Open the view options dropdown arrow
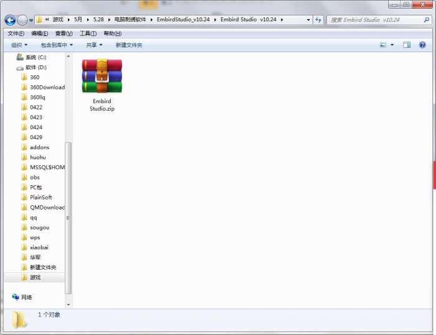Image resolution: width=436 pixels, height=335 pixels. click(392, 45)
